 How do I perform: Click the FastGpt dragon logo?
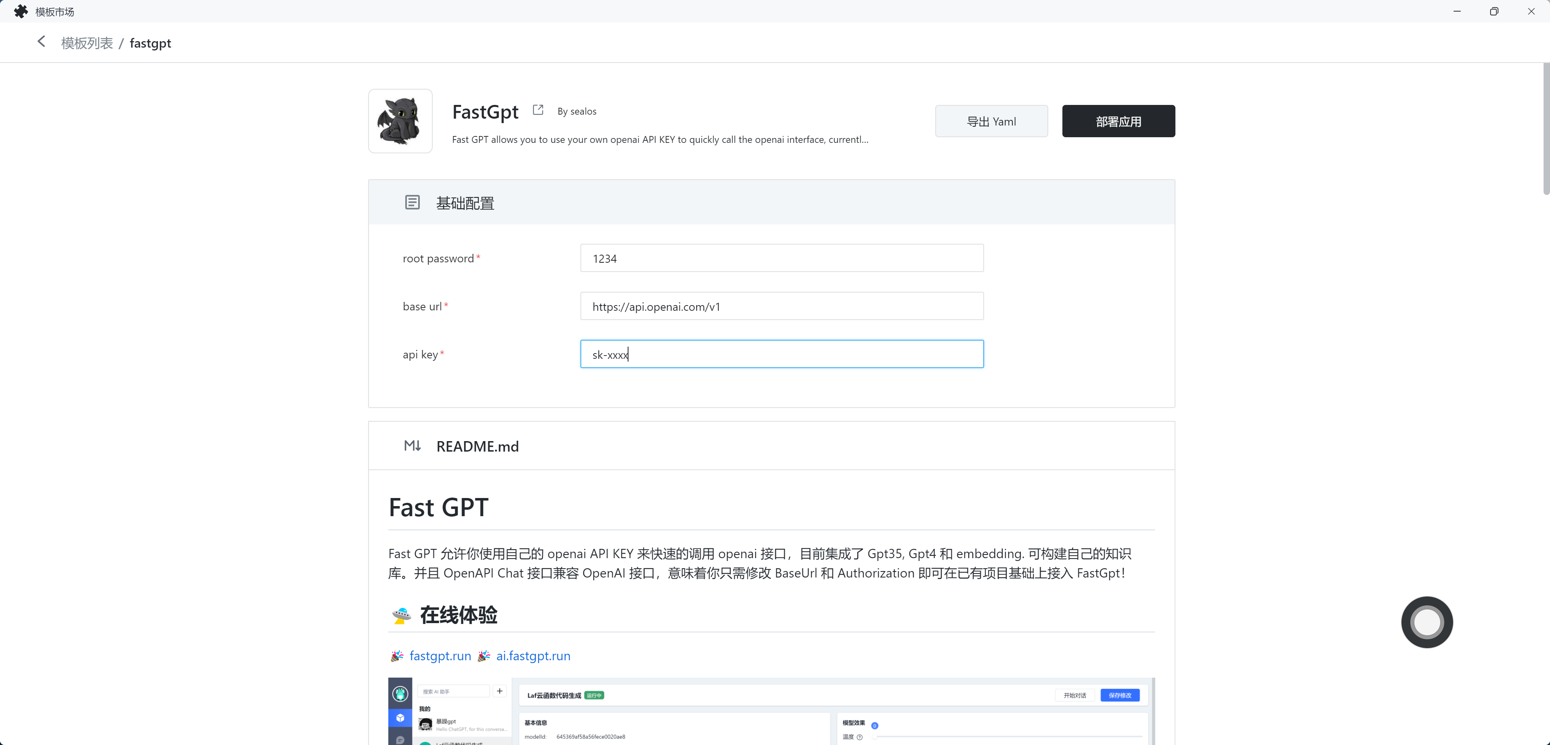point(400,121)
